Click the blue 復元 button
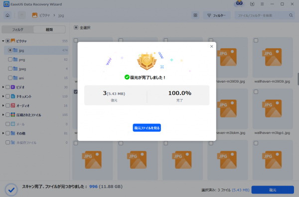Viewport: 299px width, 197px height. tap(273, 190)
